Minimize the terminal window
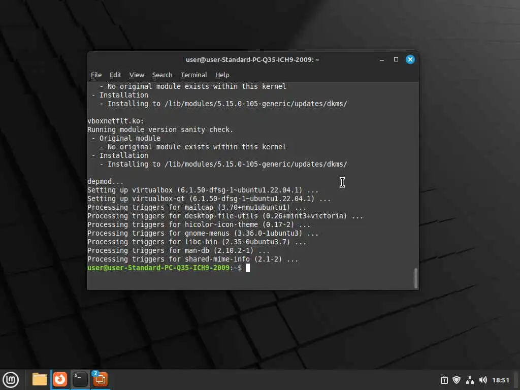Image resolution: width=520 pixels, height=390 pixels. (382, 60)
